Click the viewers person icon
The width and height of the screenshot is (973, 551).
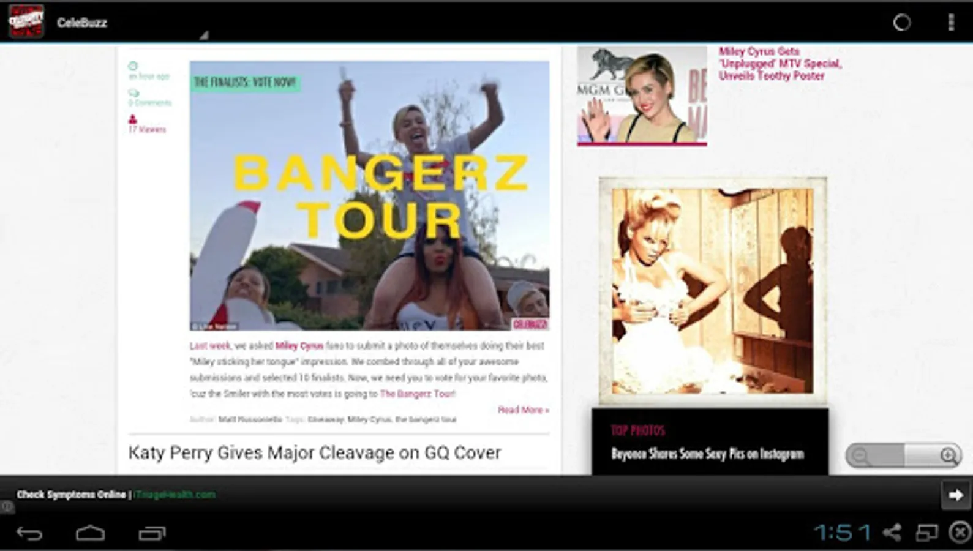coord(133,119)
